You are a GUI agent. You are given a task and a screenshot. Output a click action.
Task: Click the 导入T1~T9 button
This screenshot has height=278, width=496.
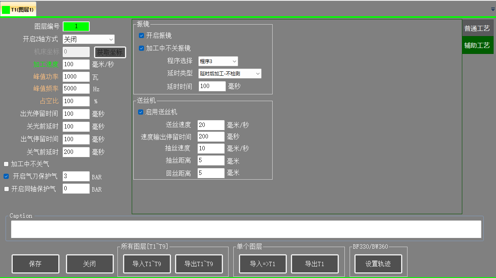click(x=147, y=264)
